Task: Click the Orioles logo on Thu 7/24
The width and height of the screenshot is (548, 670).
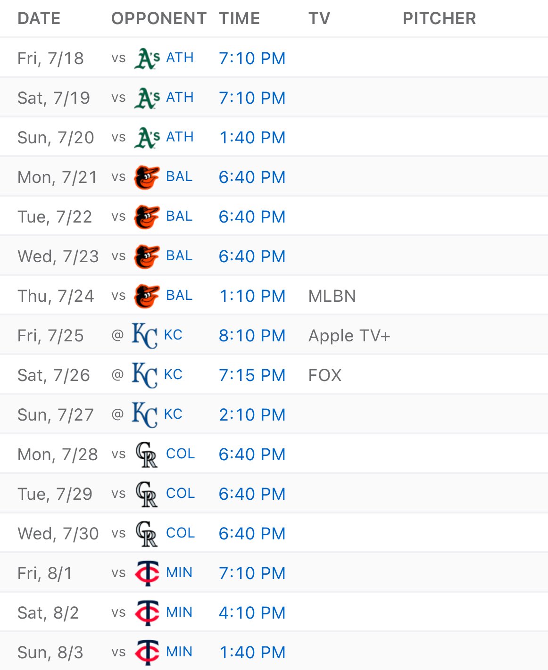Action: coord(147,296)
